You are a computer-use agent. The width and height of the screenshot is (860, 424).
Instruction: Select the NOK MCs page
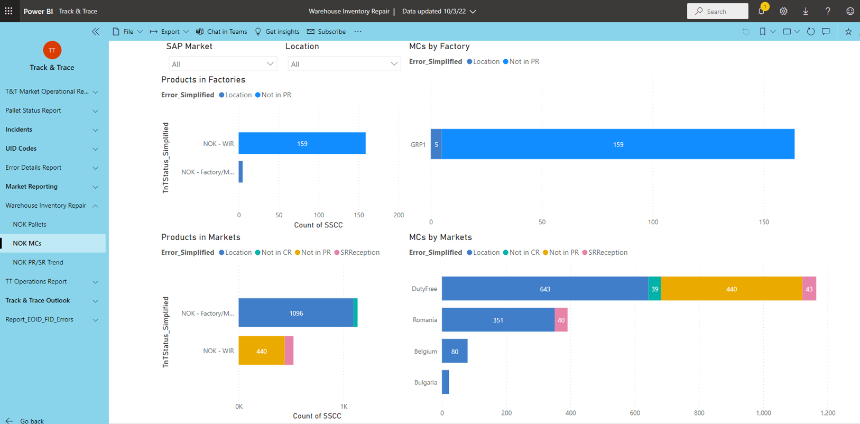(x=53, y=244)
